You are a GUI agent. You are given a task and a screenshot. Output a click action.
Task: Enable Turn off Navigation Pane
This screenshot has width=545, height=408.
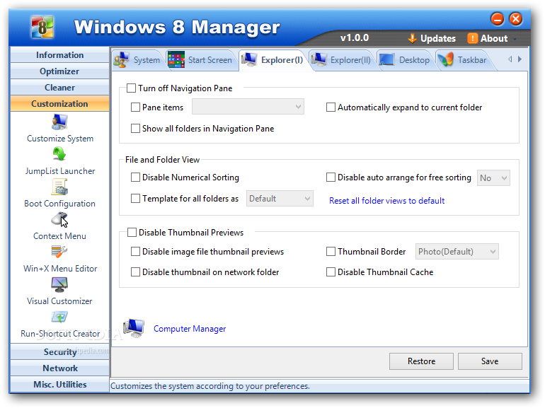(x=132, y=88)
